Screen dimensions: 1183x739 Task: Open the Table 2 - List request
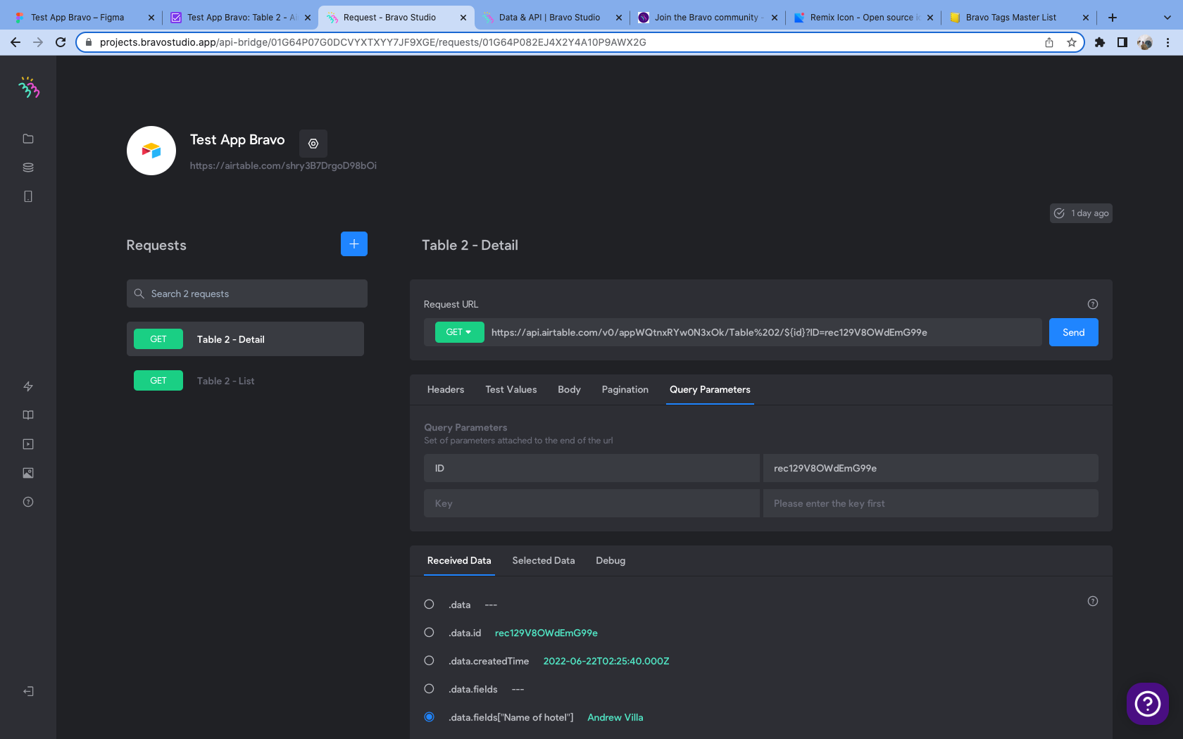[x=245, y=381]
